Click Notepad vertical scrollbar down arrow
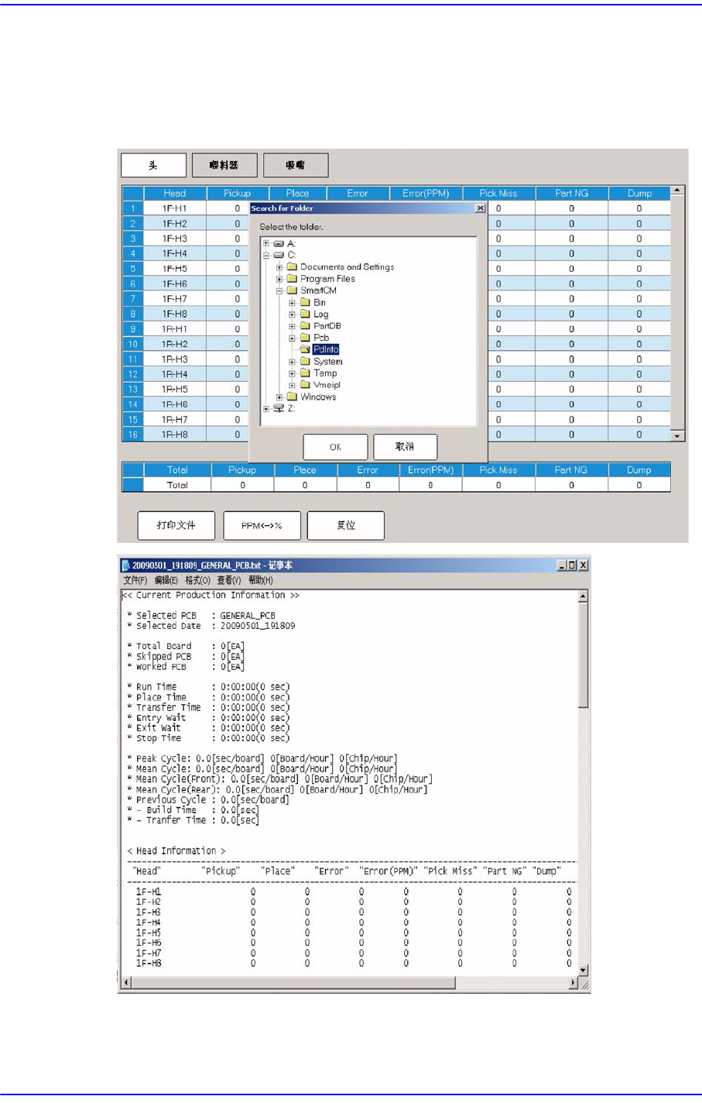Screen dimensions: 702x1103 [x=584, y=970]
